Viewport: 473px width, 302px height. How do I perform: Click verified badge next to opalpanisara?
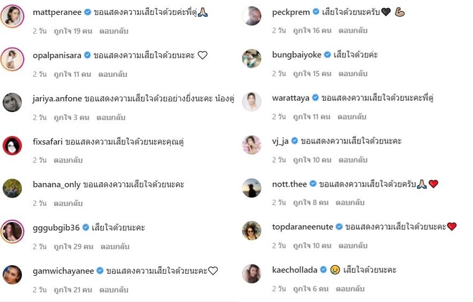pos(87,55)
